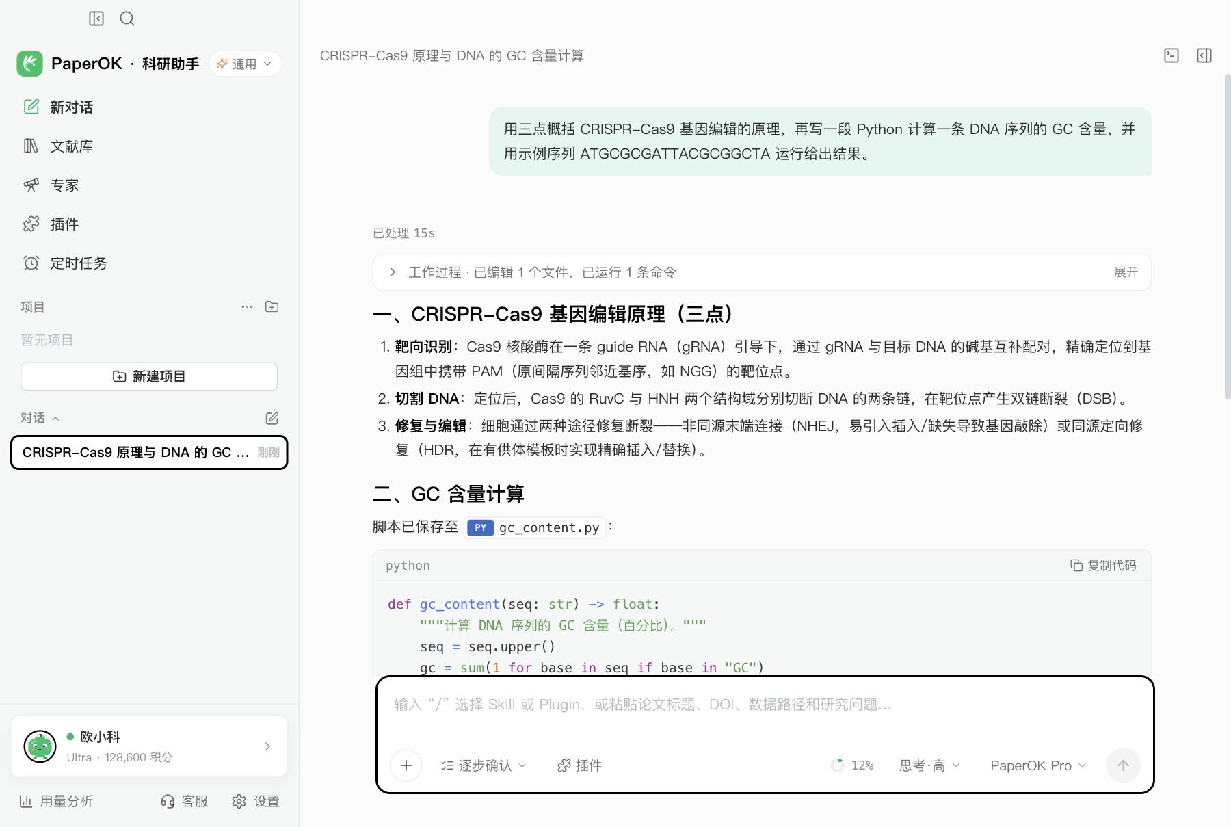Open 定时任务 scheduled tasks
The height and width of the screenshot is (827, 1231).
[x=149, y=263]
